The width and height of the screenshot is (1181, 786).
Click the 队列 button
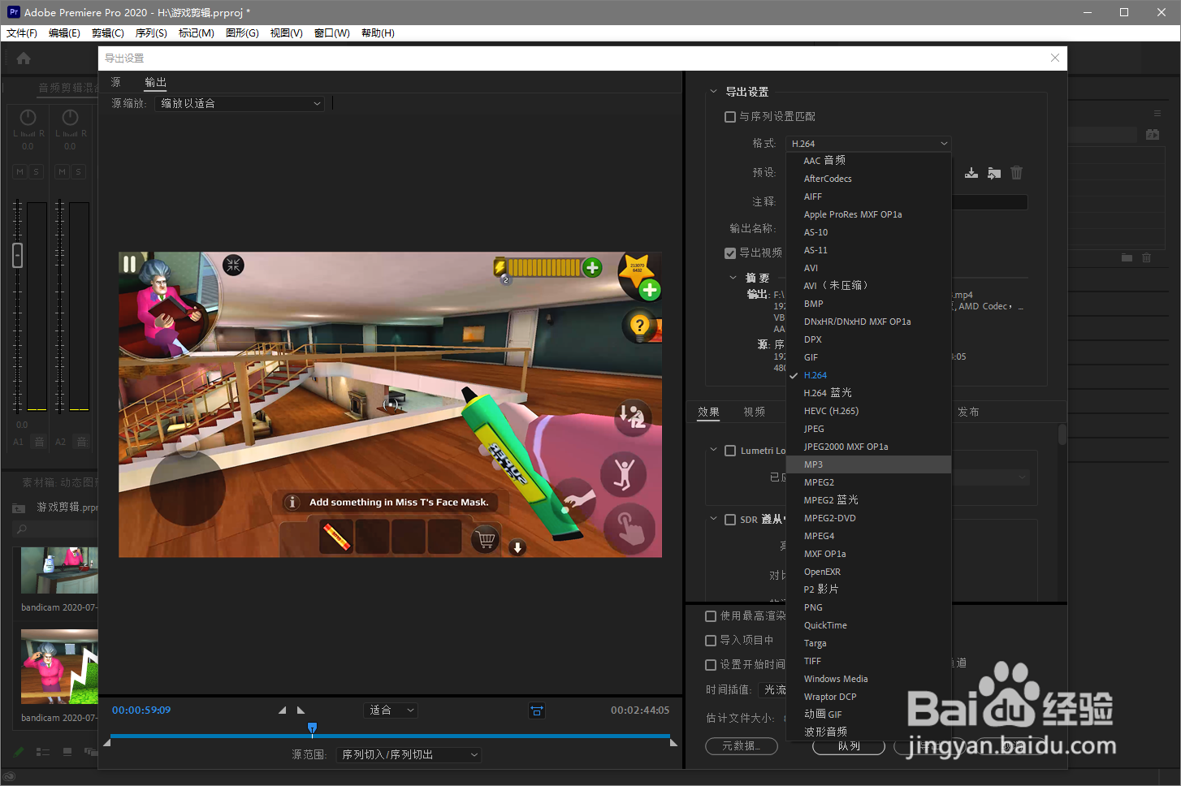pos(849,746)
